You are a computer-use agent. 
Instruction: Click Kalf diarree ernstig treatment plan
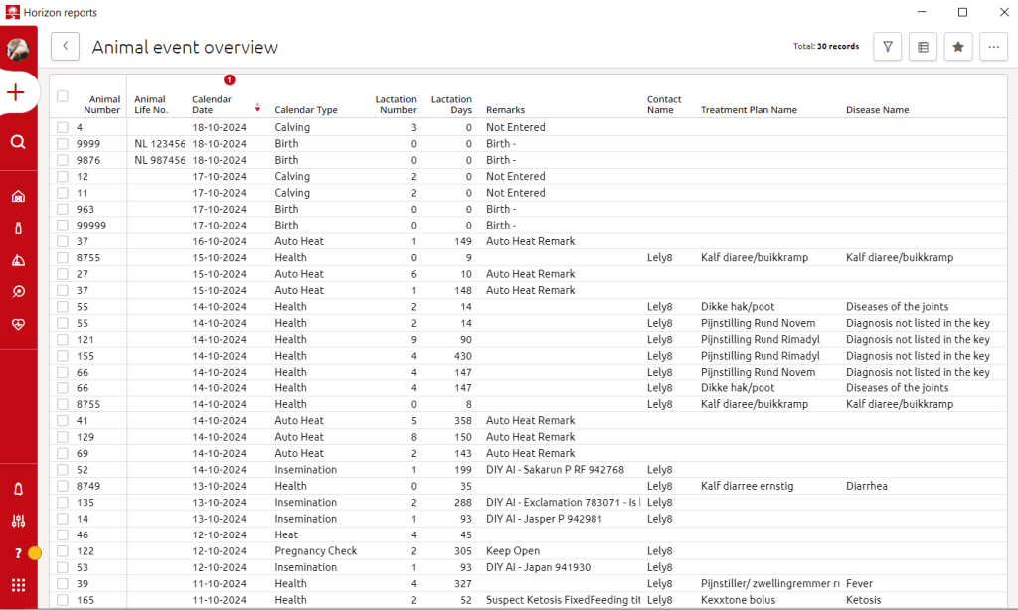pos(747,486)
